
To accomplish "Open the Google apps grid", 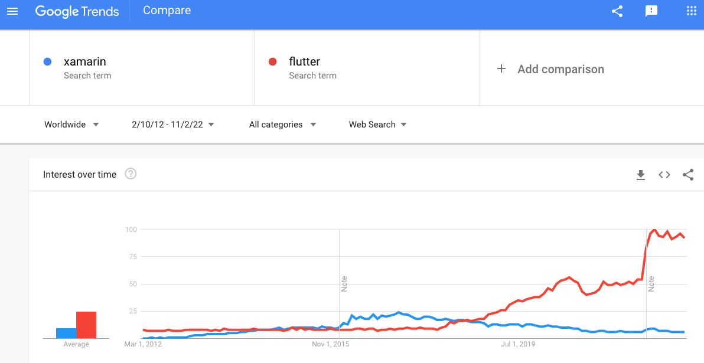I will point(692,11).
